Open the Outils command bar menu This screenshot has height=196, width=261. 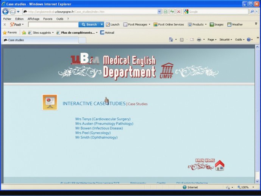pyautogui.click(x=239, y=40)
